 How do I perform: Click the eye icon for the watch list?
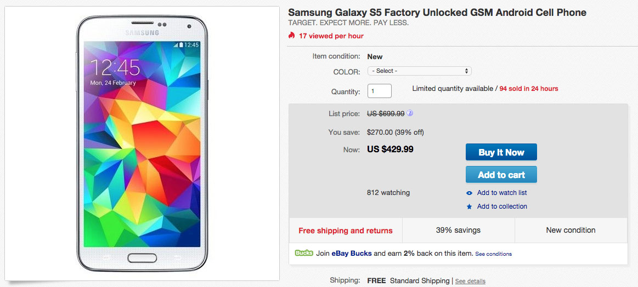point(469,193)
